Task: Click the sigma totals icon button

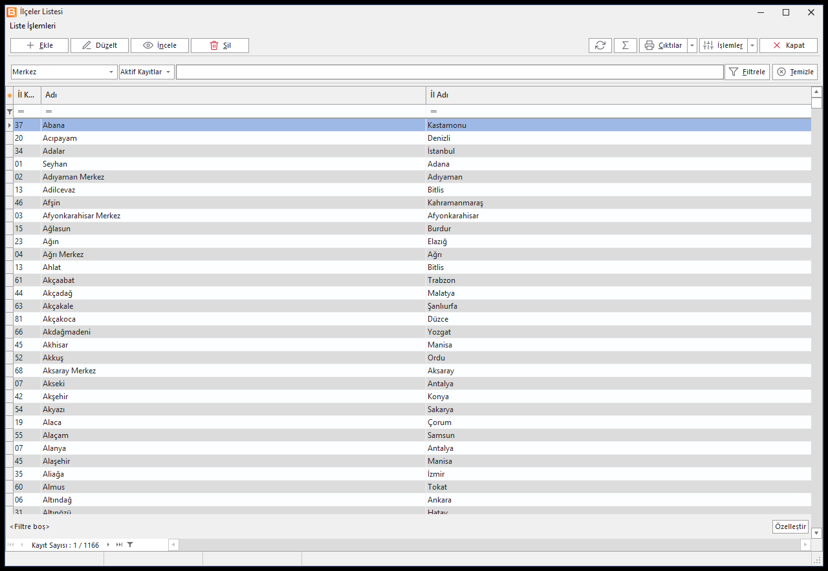Action: (x=626, y=45)
